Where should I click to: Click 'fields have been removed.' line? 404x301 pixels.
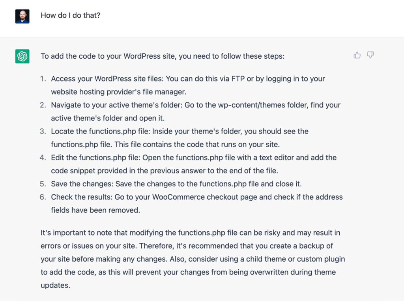tap(95, 210)
